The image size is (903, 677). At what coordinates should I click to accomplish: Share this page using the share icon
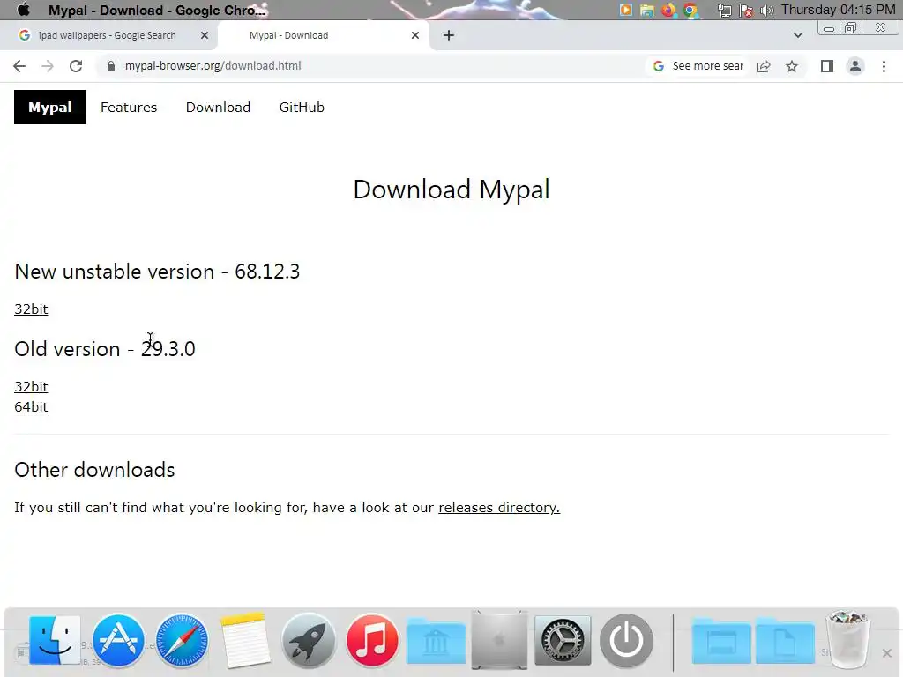click(x=764, y=66)
